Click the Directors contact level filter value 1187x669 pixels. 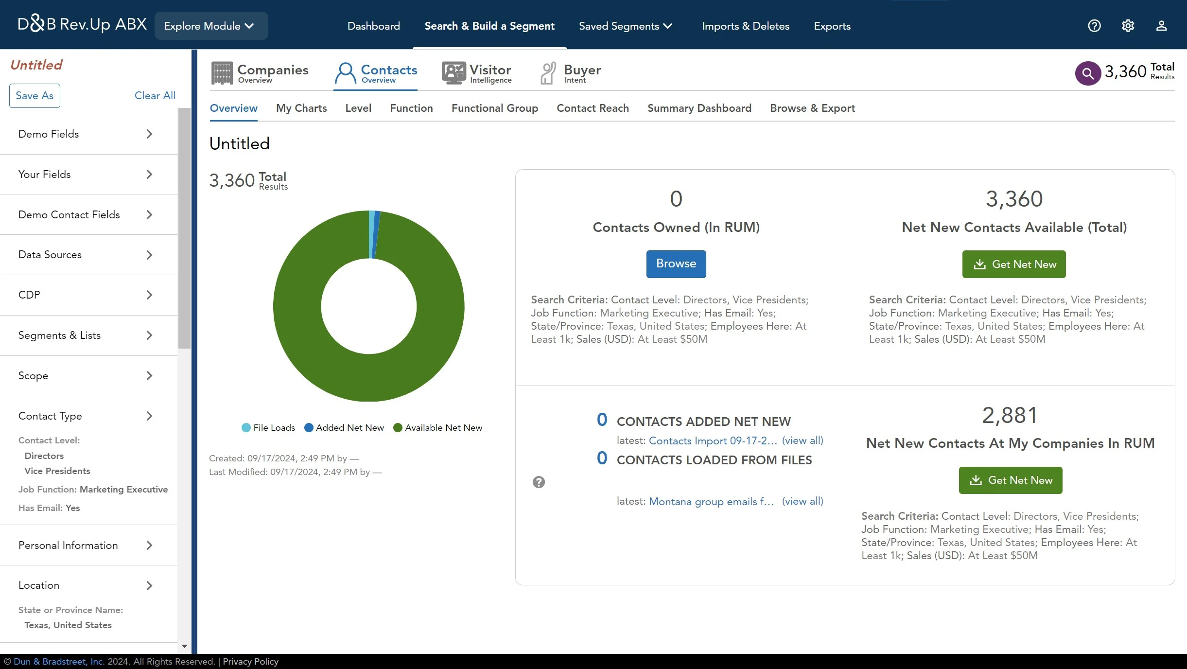[44, 456]
